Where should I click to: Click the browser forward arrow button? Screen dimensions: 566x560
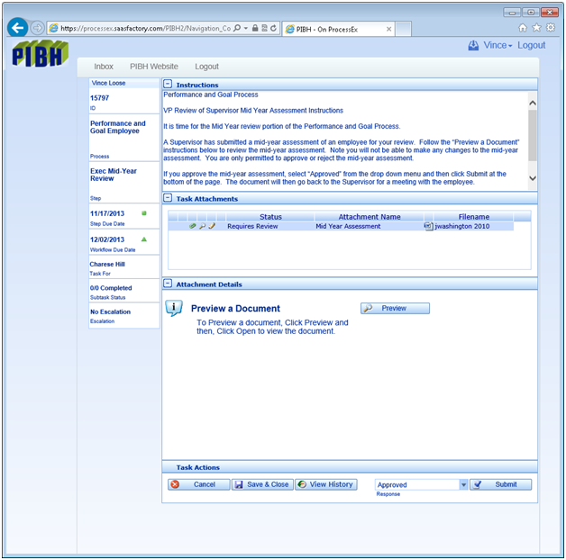[x=37, y=28]
